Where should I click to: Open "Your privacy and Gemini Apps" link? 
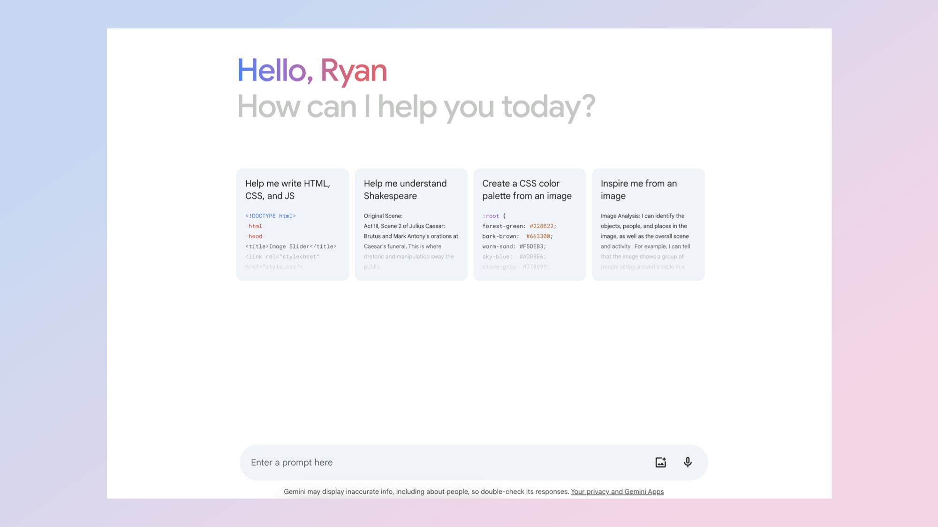pos(617,491)
